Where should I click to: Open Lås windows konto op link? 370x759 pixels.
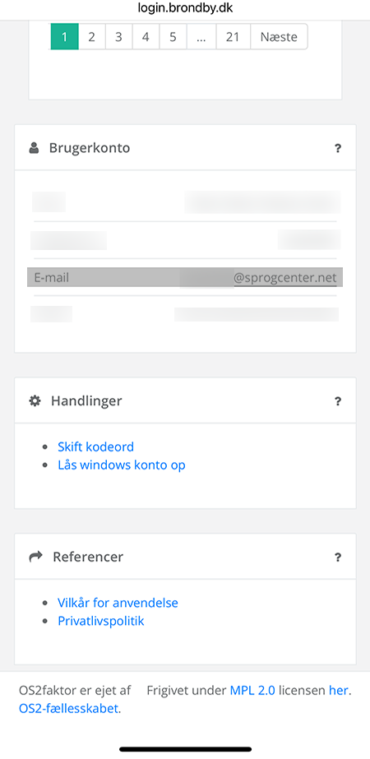(x=122, y=465)
